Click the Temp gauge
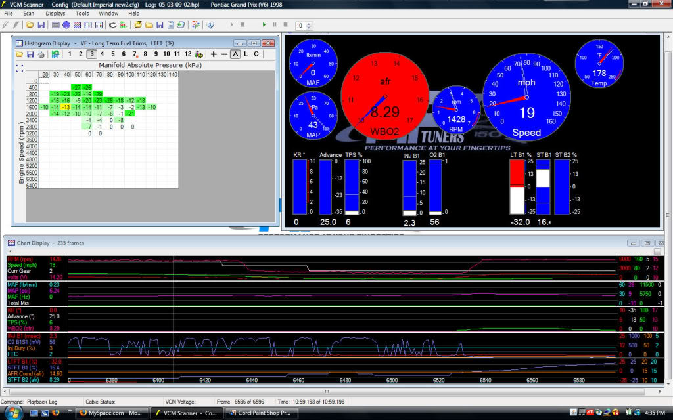The height and width of the screenshot is (420, 673). coord(599,64)
